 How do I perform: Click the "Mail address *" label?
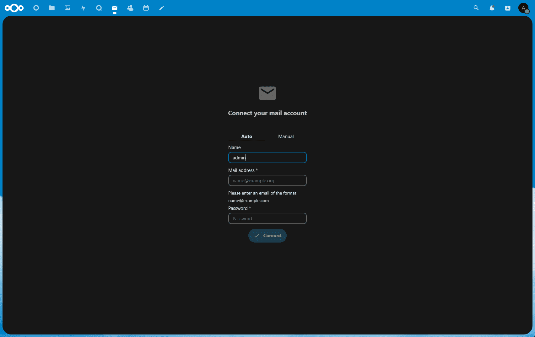pyautogui.click(x=243, y=170)
